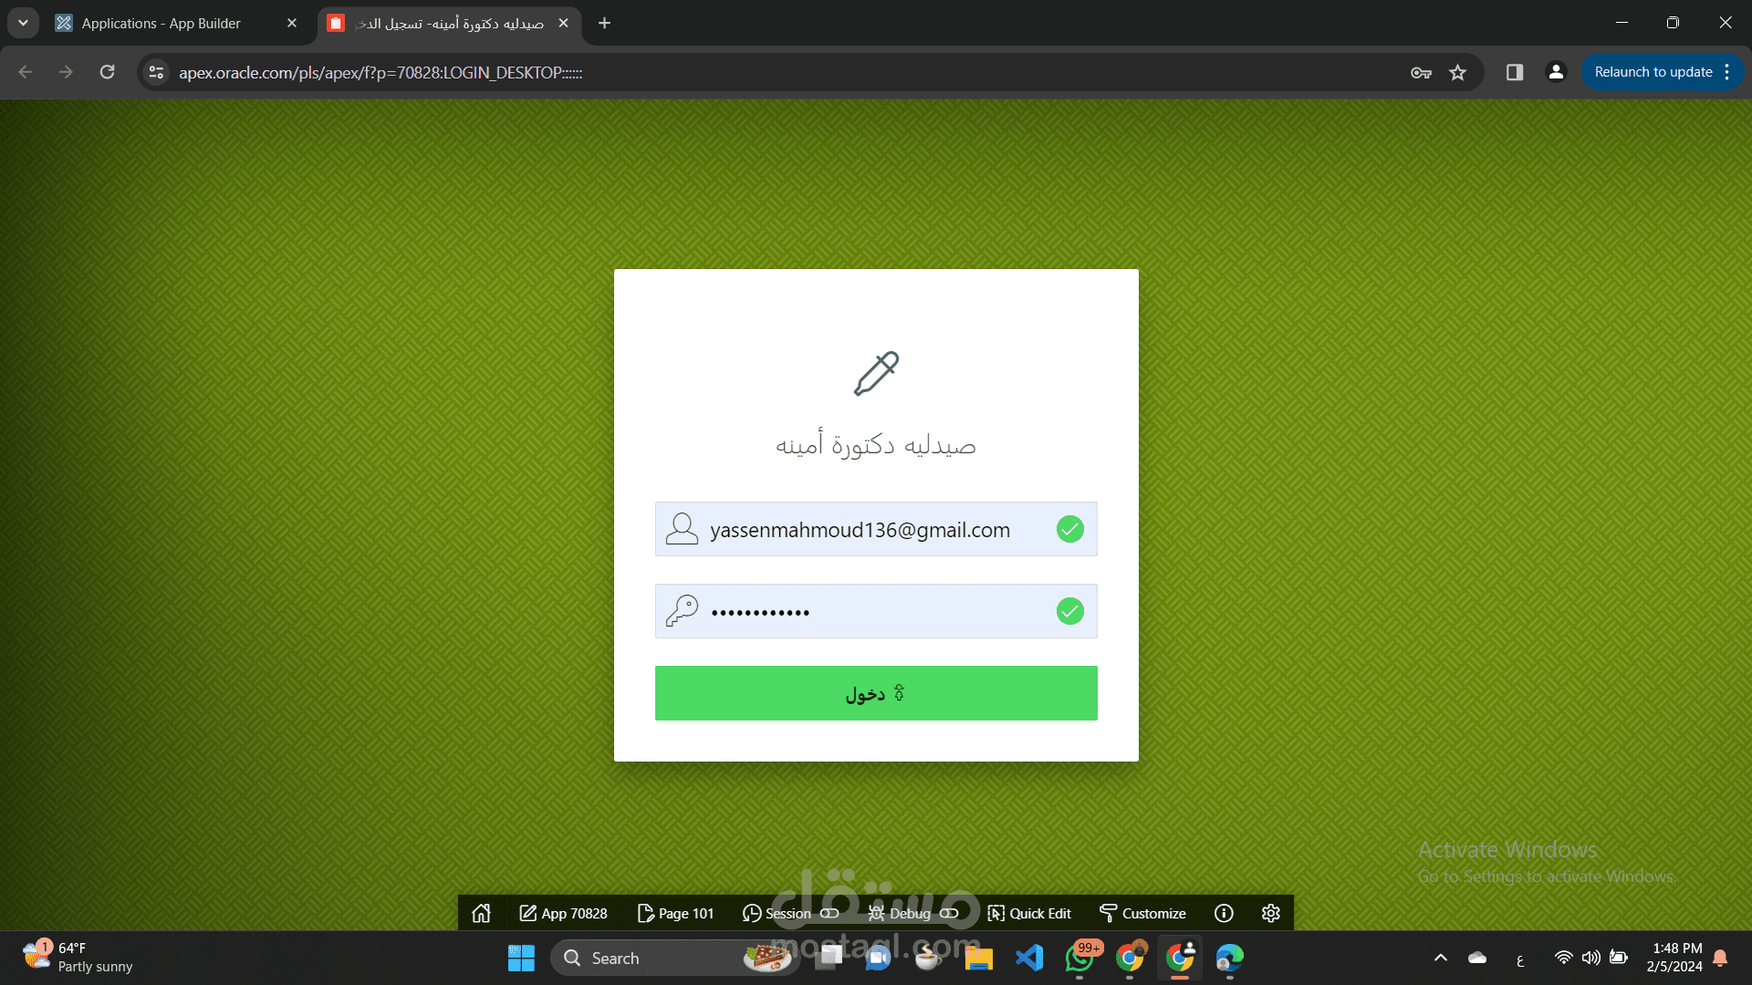Open Page 101 in the developer toolbar
Screen dimensions: 1752x985
tap(675, 913)
